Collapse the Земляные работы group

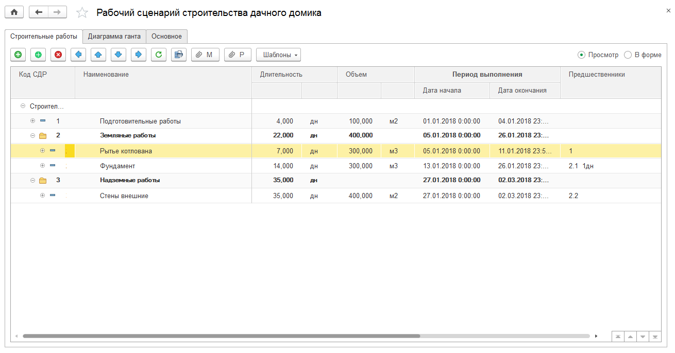[33, 136]
